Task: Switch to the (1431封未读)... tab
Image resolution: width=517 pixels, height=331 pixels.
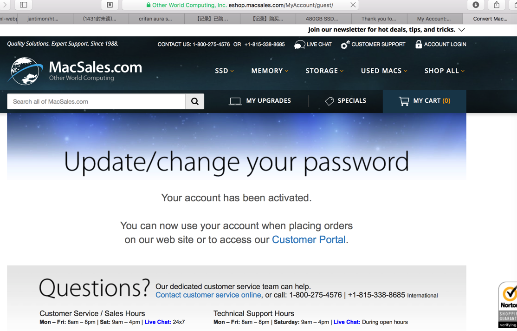Action: click(101, 19)
